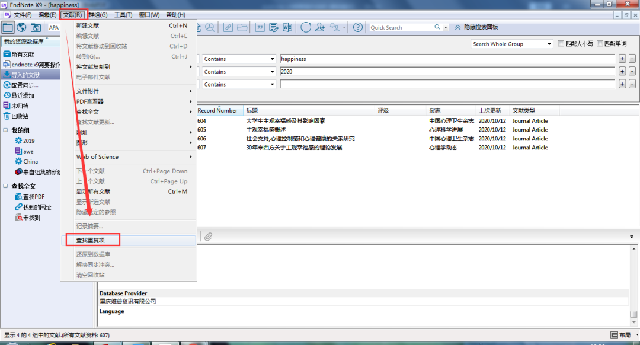Viewport: 640px width, 345px height.
Task: Click the 布局 layout icon in status bar
Action: pos(614,335)
